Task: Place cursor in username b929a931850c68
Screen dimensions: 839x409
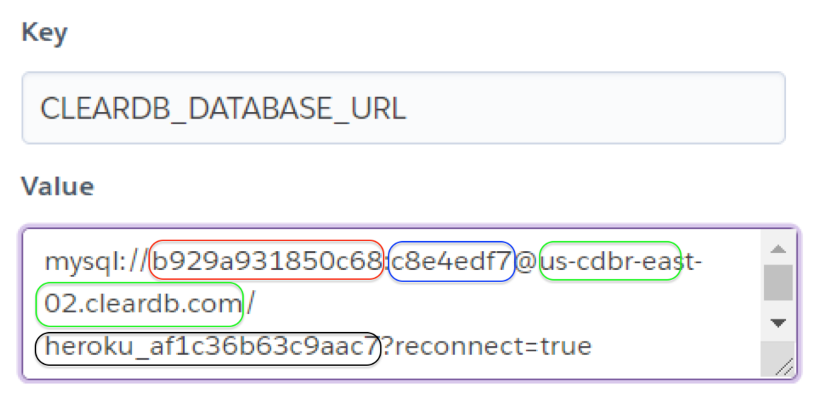Action: (267, 262)
